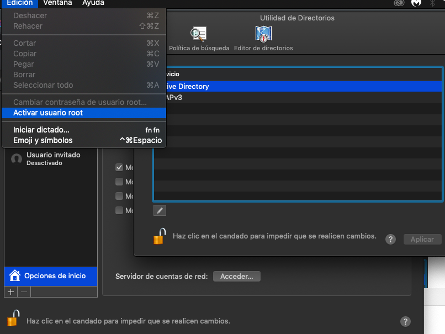Click the Utilidad de Directorios title bar
445x334 pixels.
297,18
